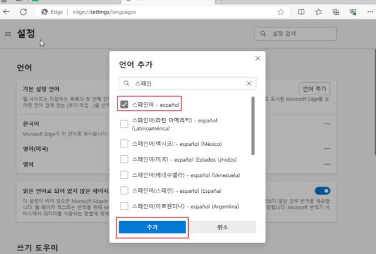Check 스페인어(스페인) español (España)
Screen dimensions: 376x254
point(124,190)
